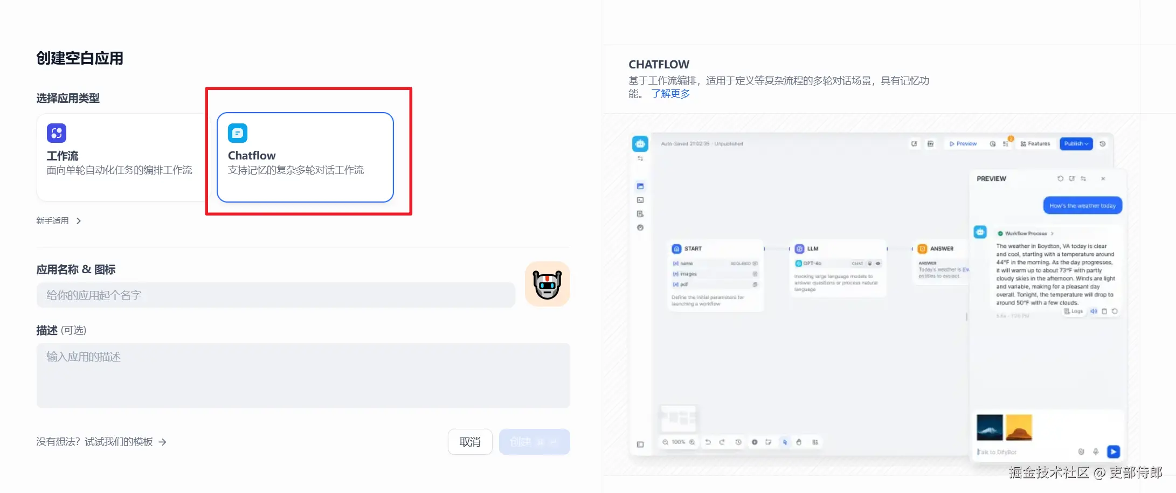
Task: Click the zoom in icon beside 100%
Action: point(692,442)
